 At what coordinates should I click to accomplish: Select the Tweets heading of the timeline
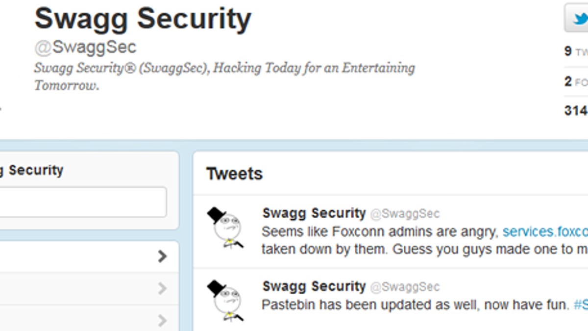coord(234,174)
